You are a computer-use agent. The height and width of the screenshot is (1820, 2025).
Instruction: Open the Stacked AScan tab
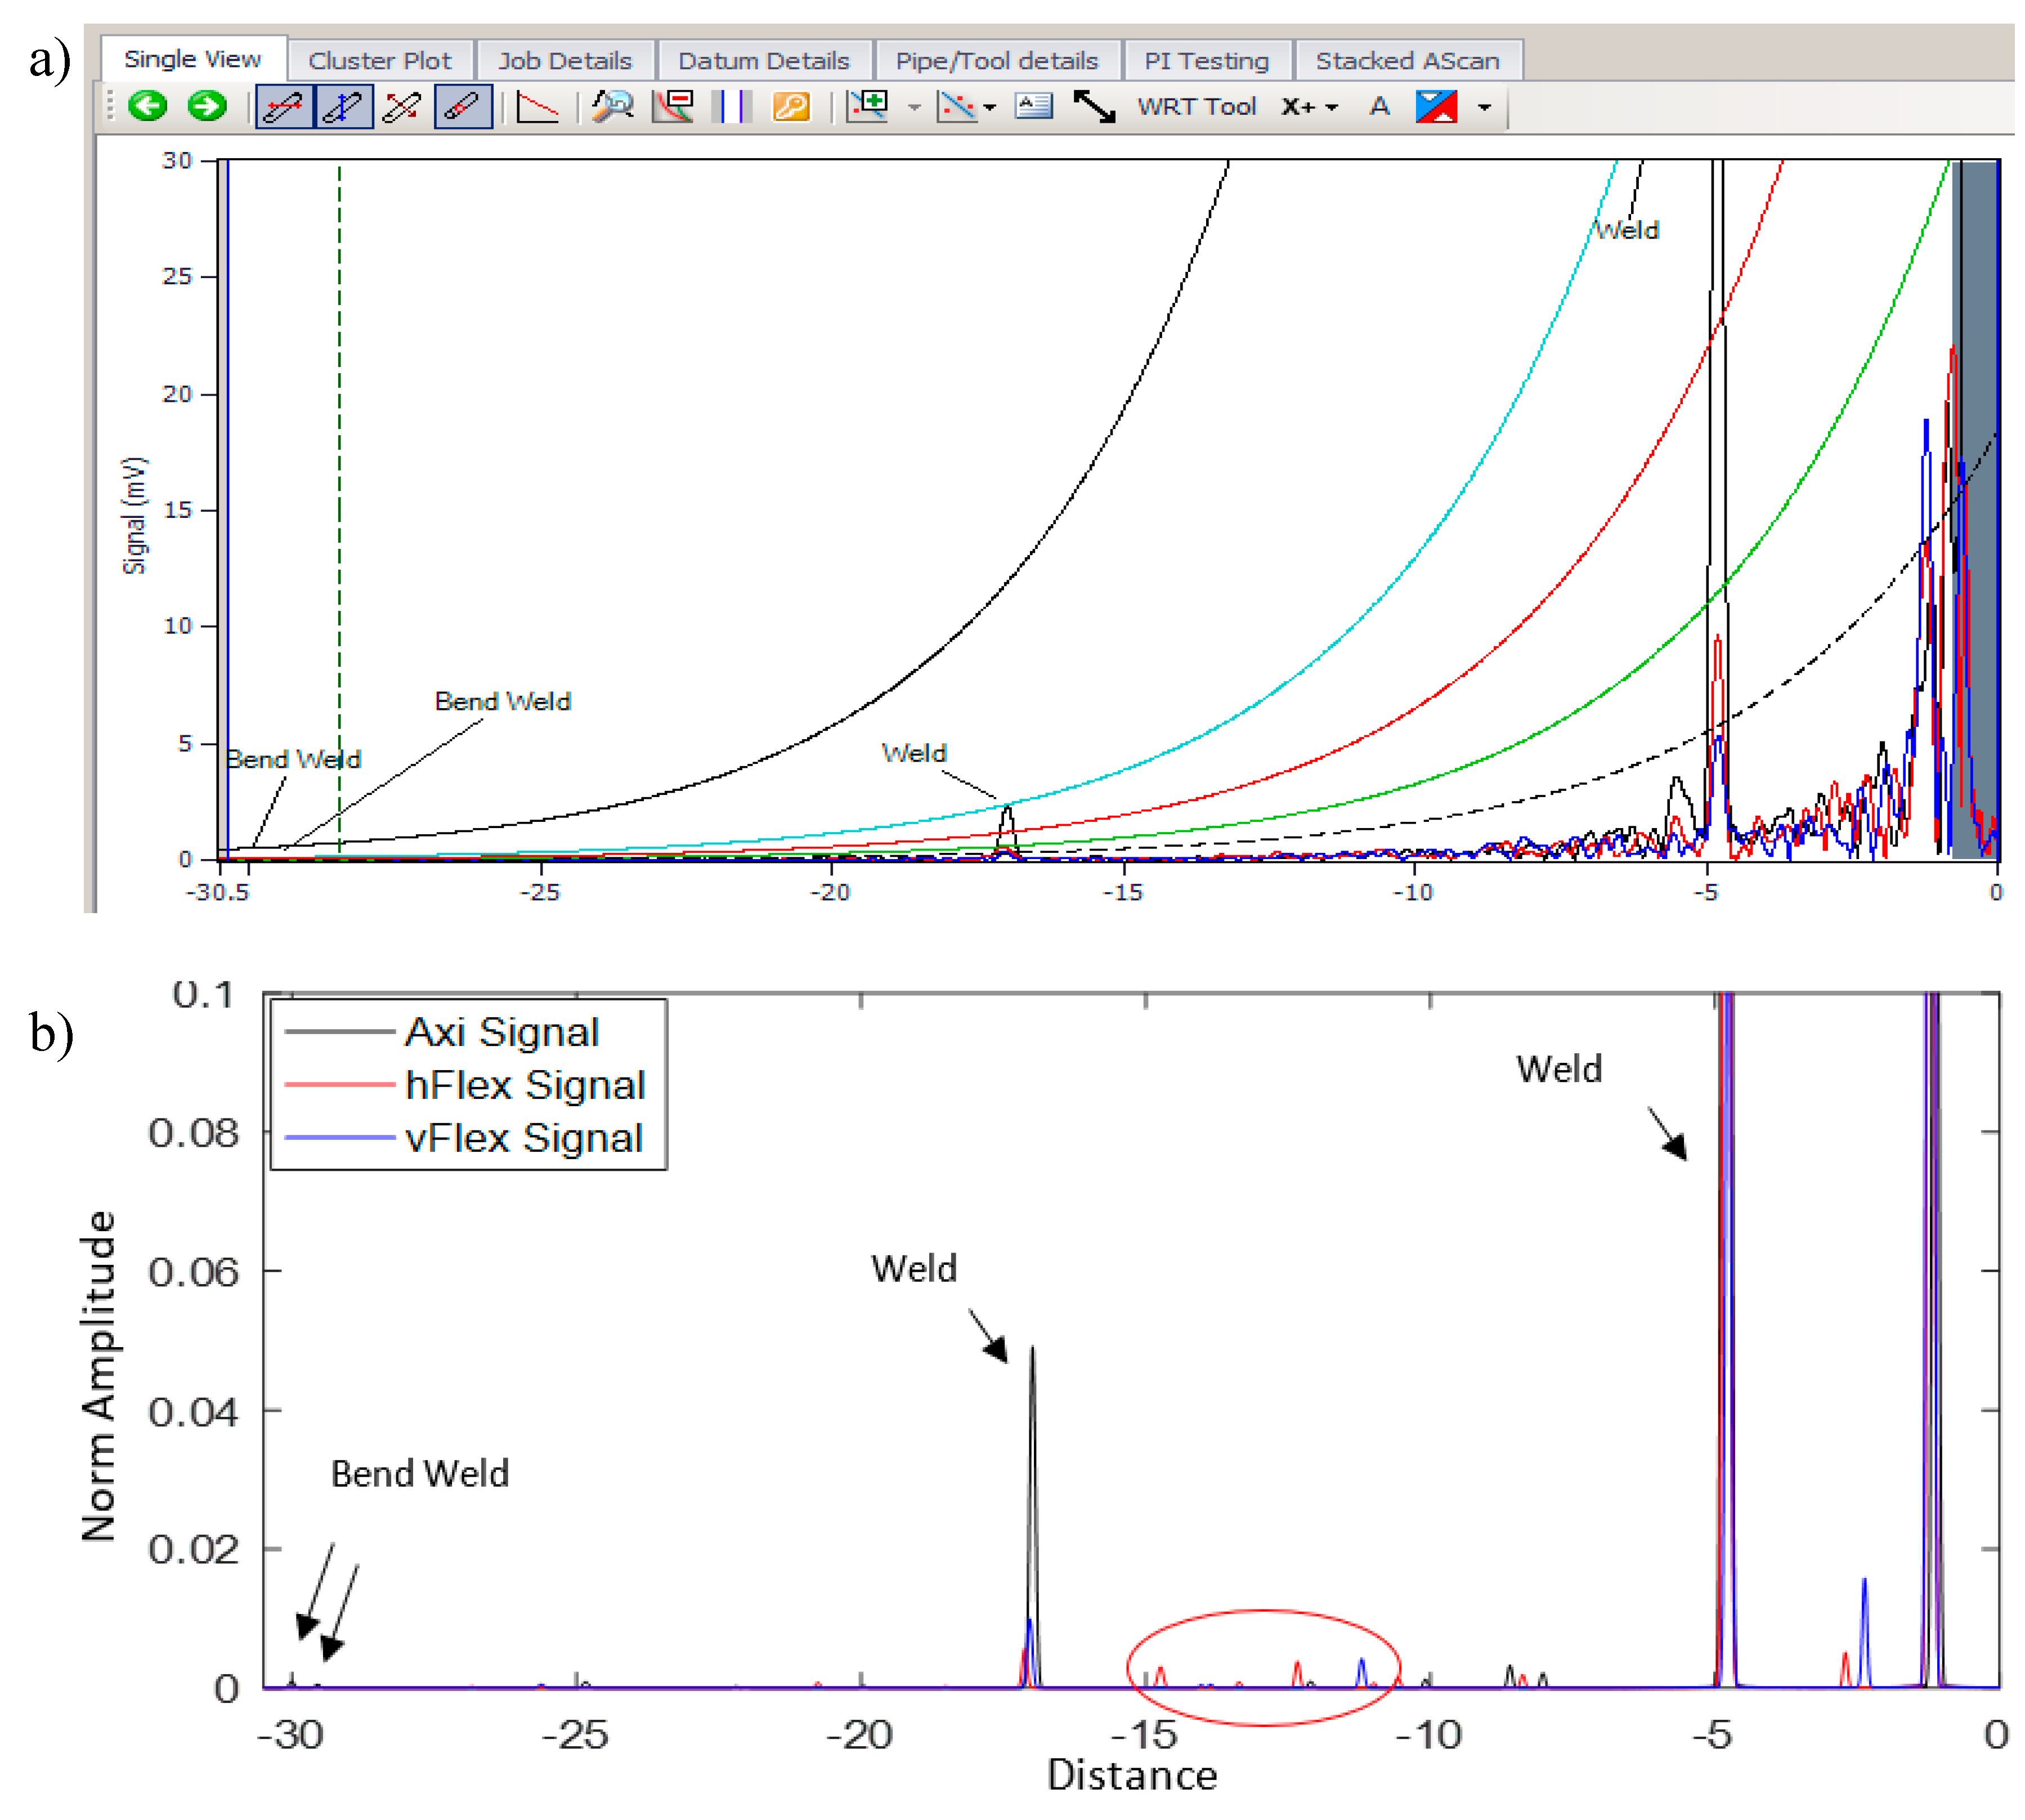(1406, 61)
